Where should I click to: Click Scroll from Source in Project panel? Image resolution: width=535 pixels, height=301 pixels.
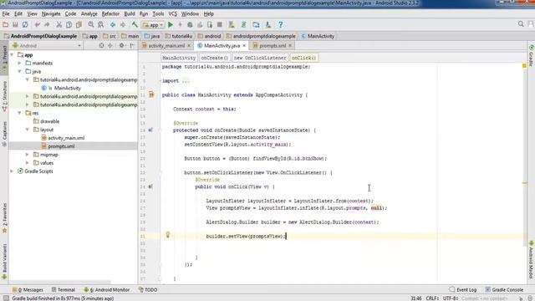(101, 45)
